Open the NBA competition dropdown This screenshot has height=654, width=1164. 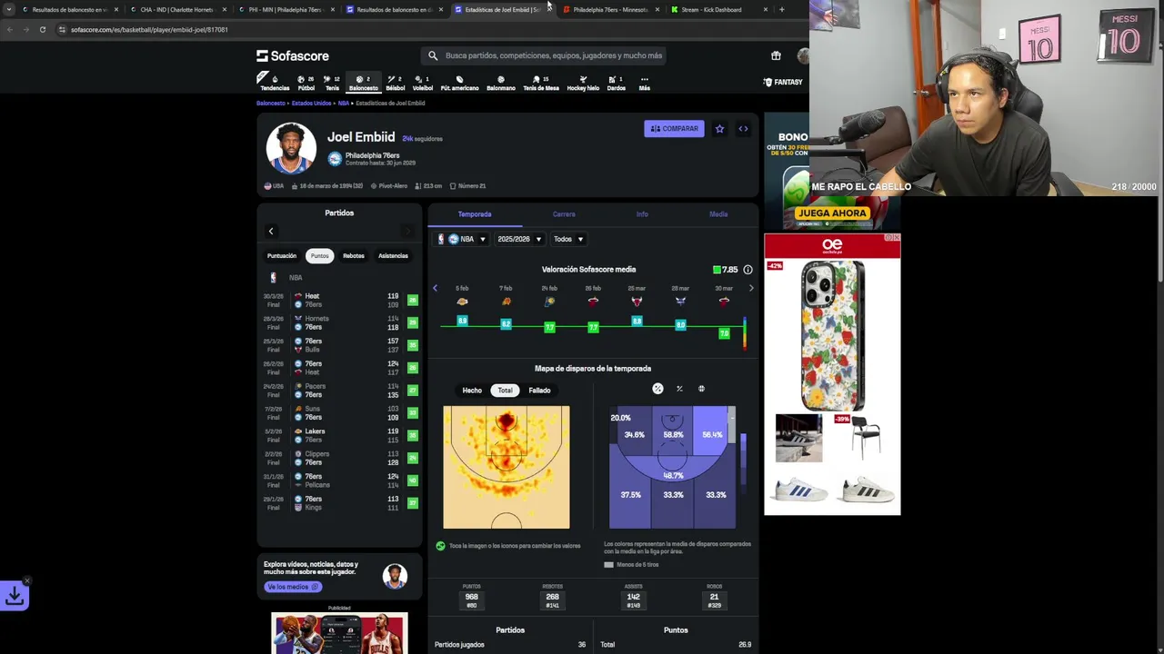click(x=462, y=239)
